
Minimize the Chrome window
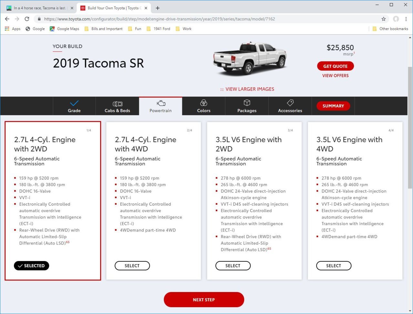click(377, 5)
